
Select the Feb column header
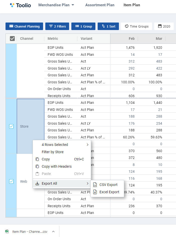[x=131, y=39]
